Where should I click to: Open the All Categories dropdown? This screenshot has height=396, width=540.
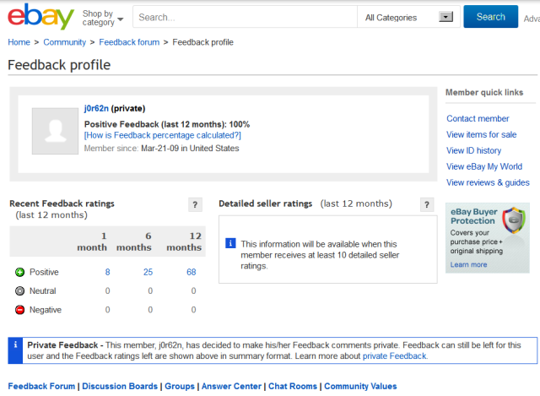408,17
